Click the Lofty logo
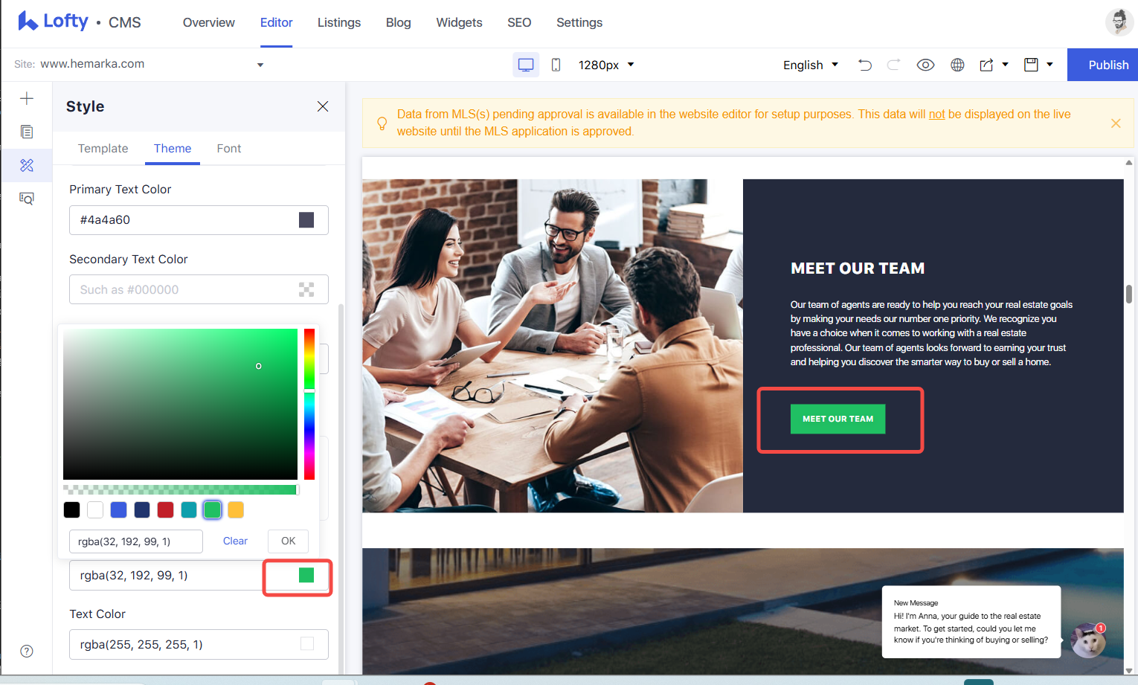 tap(54, 22)
